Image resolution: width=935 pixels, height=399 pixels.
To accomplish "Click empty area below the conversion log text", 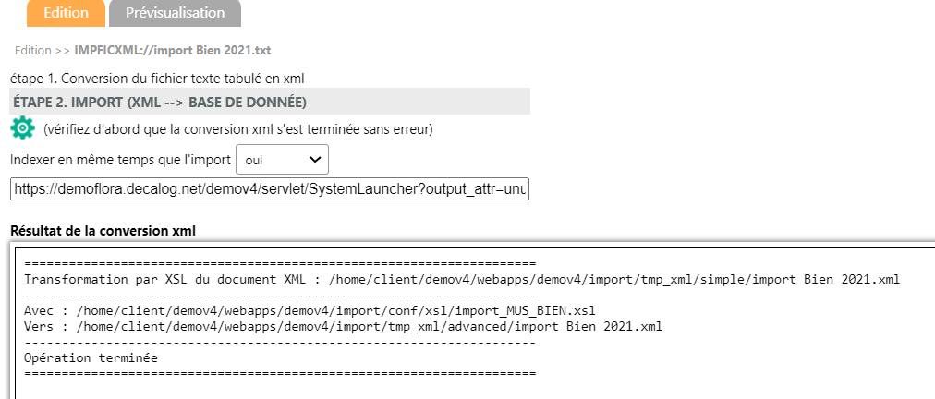I will pyautogui.click(x=471, y=390).
